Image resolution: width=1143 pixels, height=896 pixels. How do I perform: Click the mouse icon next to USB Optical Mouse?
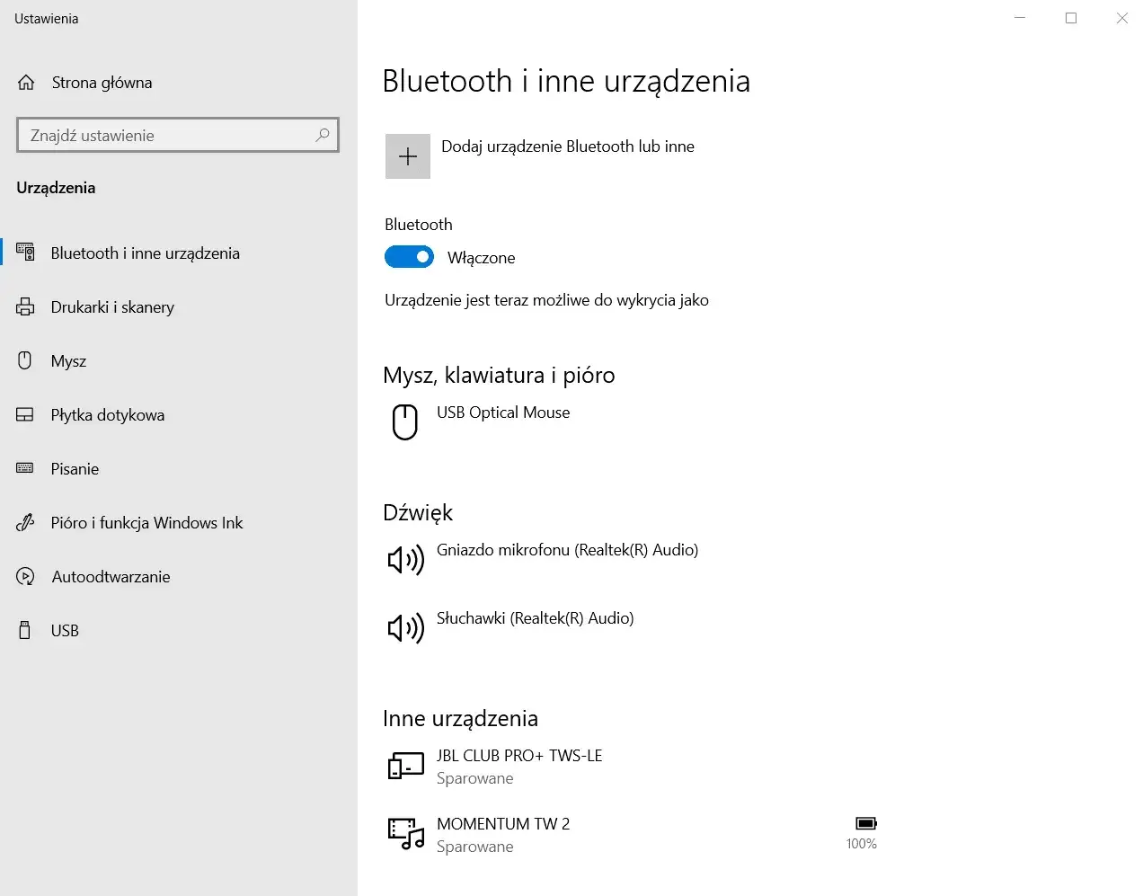pos(405,421)
